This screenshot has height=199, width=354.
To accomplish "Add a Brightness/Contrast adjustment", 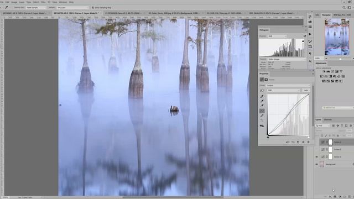I will pos(324,71).
